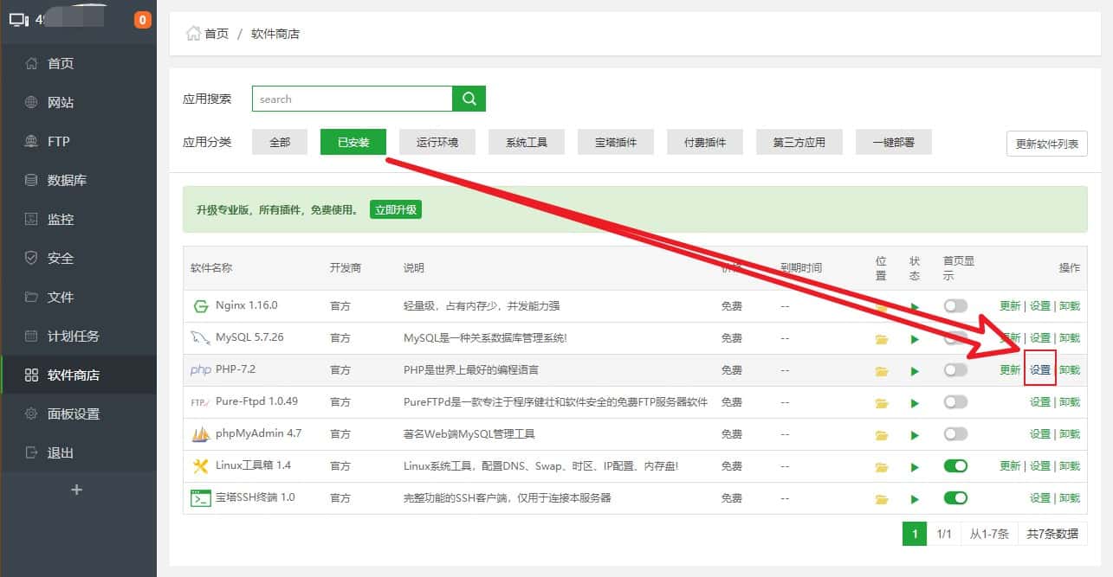1113x577 pixels.
Task: Click the home icon in the breadcrumb
Action: coord(194,34)
